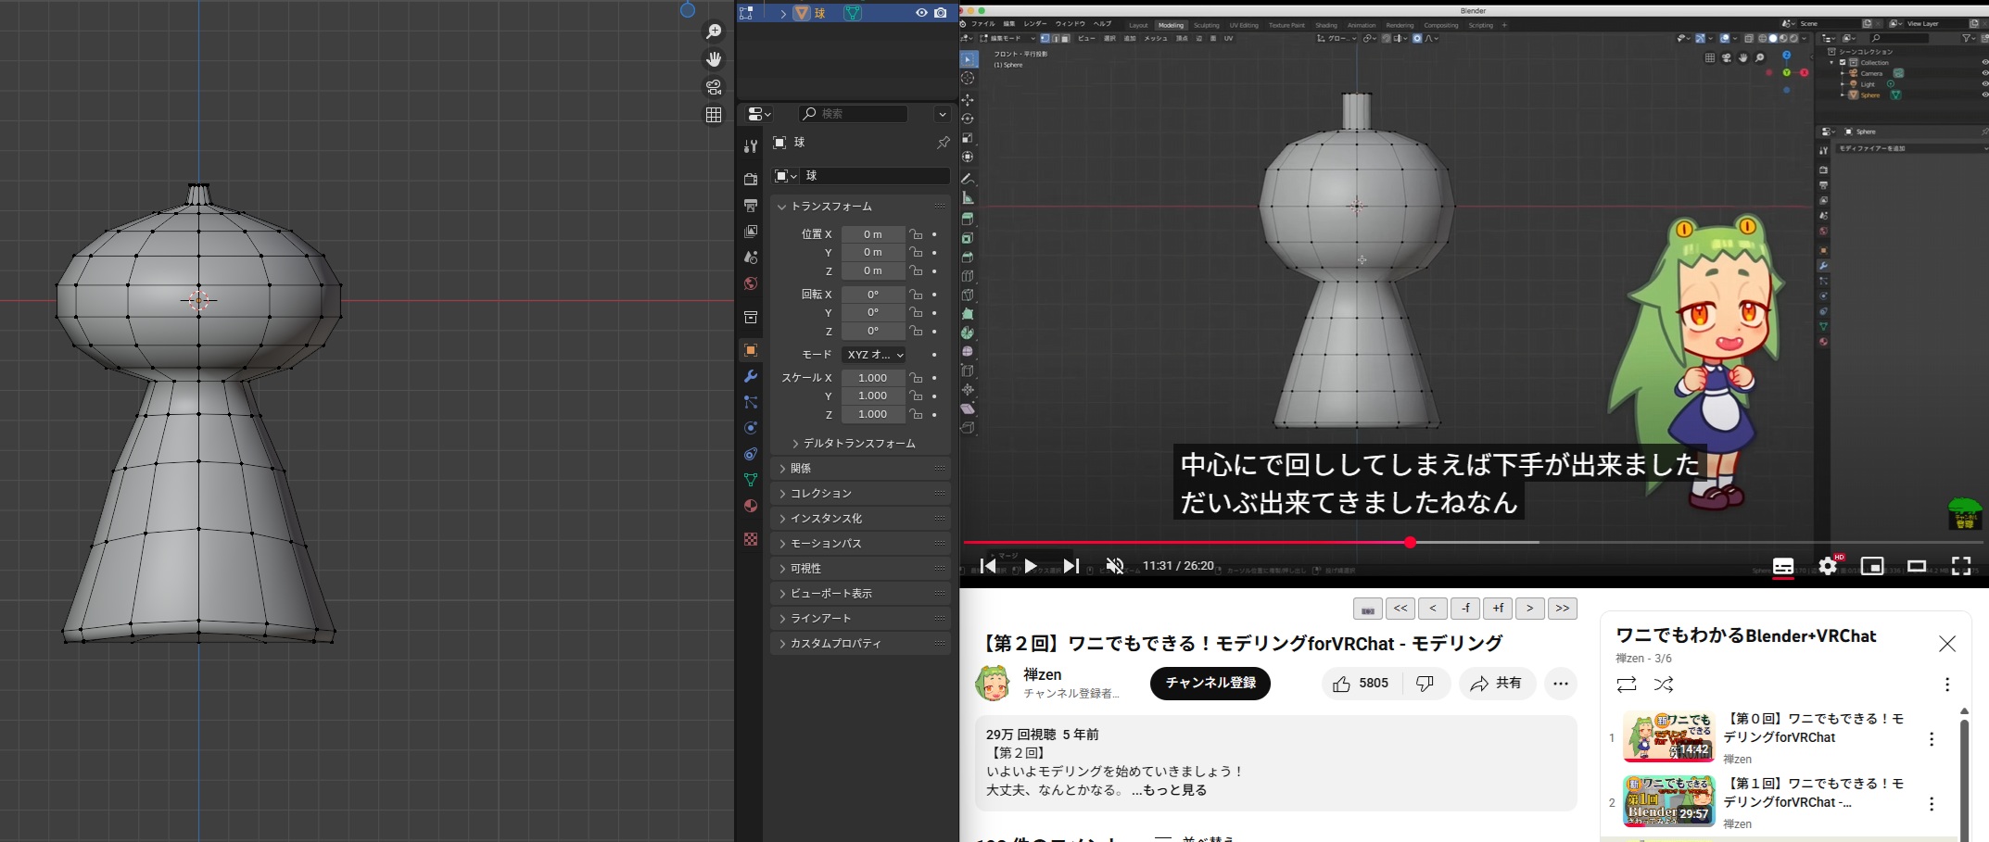
Task: Toggle playlist loop button
Action: tap(1627, 685)
